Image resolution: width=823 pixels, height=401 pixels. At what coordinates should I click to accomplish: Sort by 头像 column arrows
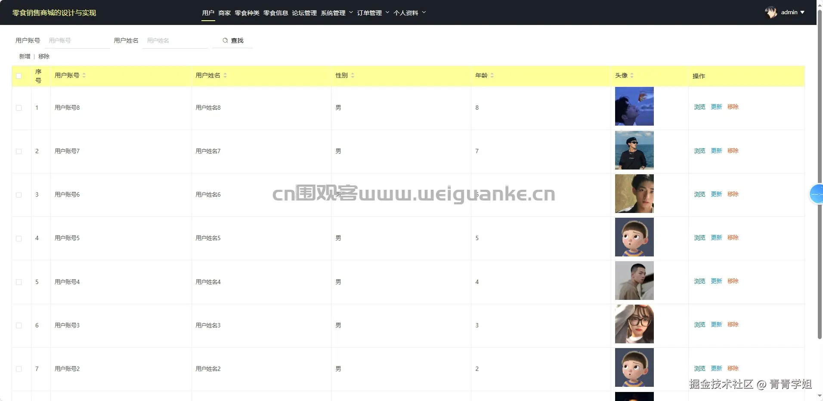coord(632,75)
